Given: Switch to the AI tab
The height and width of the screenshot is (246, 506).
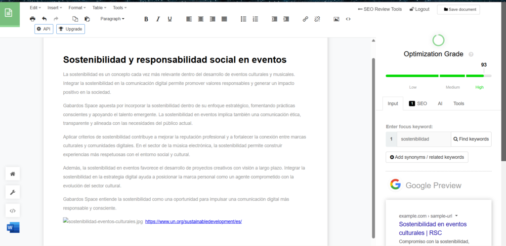Looking at the screenshot, I should (x=440, y=104).
